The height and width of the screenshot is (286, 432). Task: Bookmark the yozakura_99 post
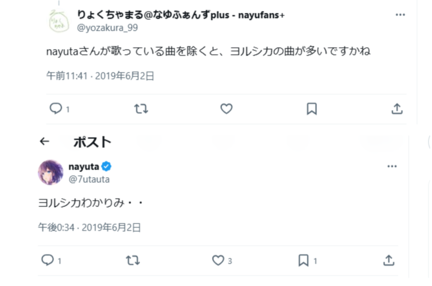[312, 109]
